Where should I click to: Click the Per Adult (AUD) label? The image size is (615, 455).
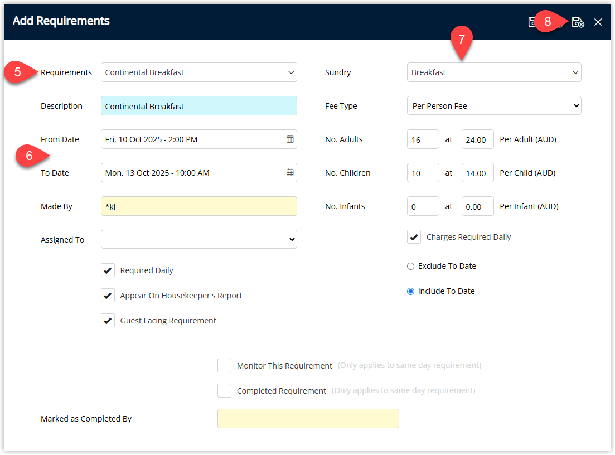528,139
